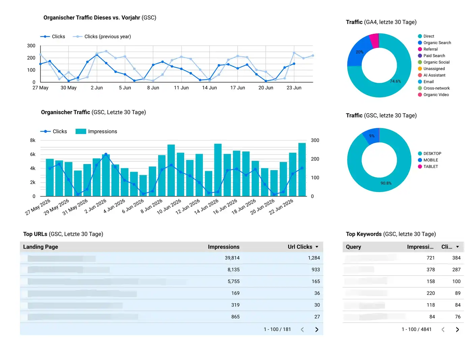Click the '1 - 100 / 4841' pagination text
The image size is (472, 346).
pyautogui.click(x=417, y=329)
